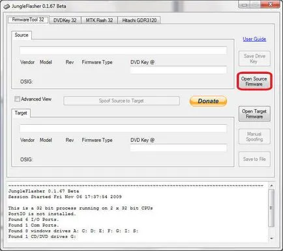Minimize the JungleFlasher window
This screenshot has width=283, height=251.
(244, 5)
